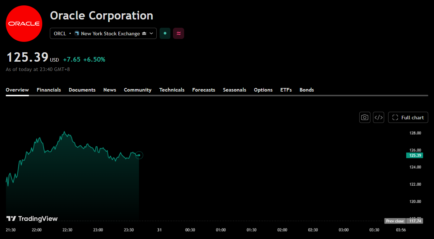The image size is (434, 239).
Task: Click the Oracle red logo
Action: [24, 24]
